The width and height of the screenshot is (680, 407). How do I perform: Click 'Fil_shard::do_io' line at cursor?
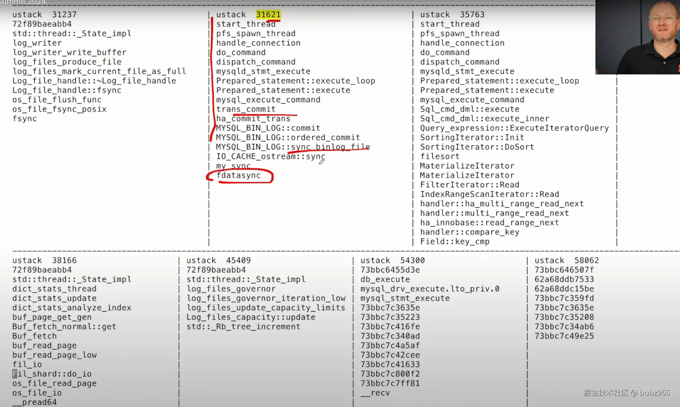click(52, 374)
